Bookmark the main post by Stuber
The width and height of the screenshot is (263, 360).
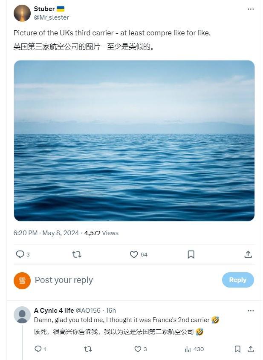(x=191, y=254)
